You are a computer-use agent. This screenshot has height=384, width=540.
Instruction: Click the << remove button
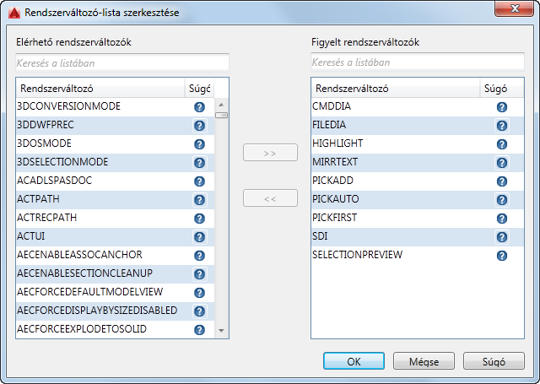click(270, 198)
